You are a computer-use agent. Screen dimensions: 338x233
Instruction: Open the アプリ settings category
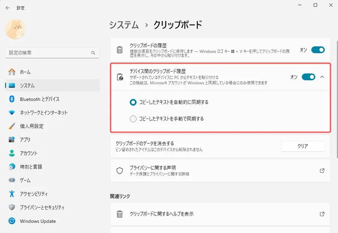pos(25,140)
